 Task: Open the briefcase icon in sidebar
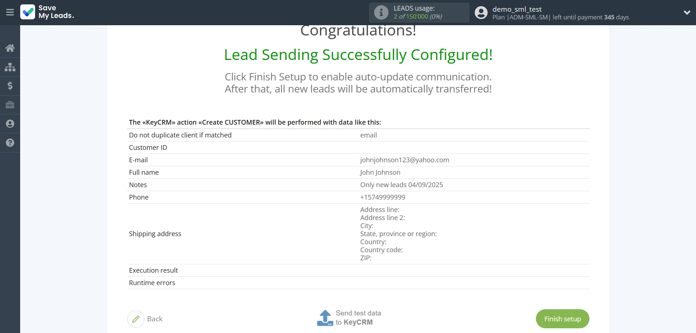pos(10,105)
